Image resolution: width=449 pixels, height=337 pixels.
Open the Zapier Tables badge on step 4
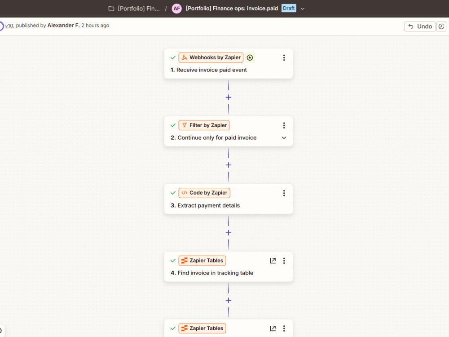(x=202, y=261)
